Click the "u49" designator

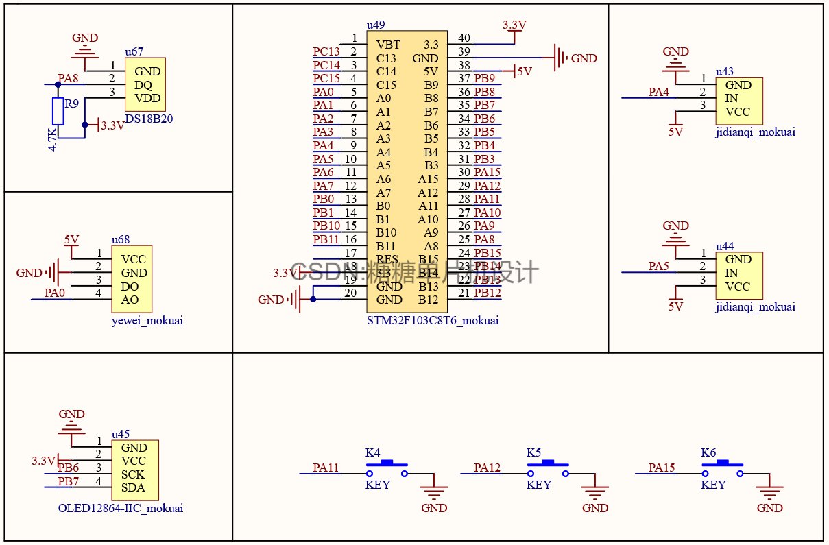[376, 25]
